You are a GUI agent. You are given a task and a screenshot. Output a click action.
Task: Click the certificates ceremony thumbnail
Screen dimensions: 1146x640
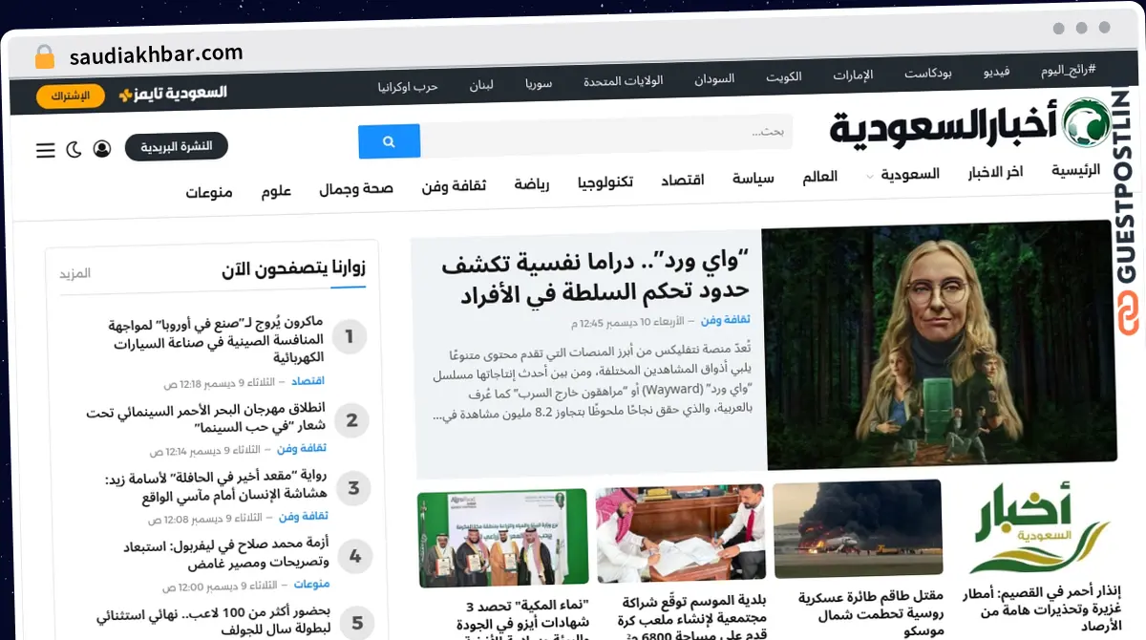[503, 537]
